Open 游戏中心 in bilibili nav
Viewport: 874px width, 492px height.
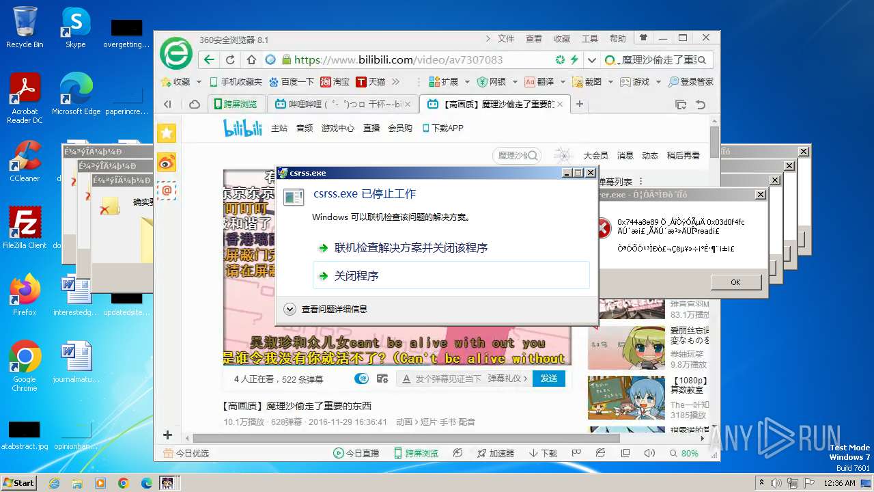[337, 128]
